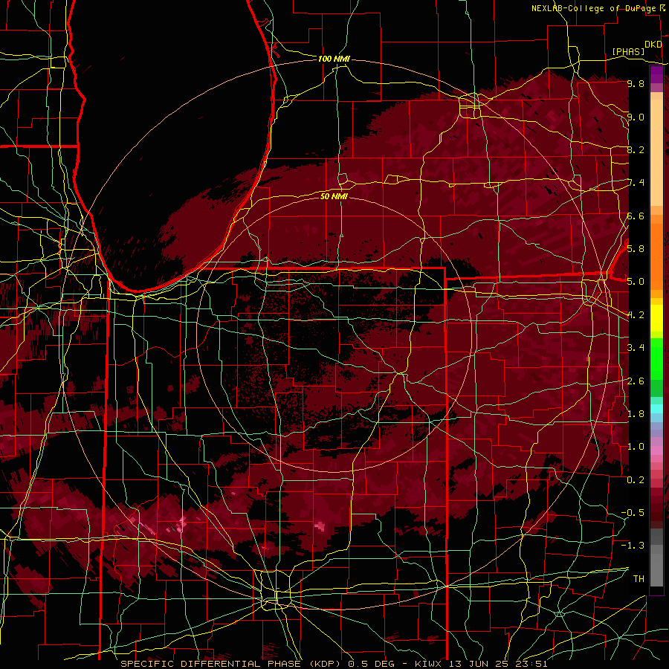Pick the gray segment at color bar bottom
This screenshot has height=669, width=669.
click(x=656, y=572)
